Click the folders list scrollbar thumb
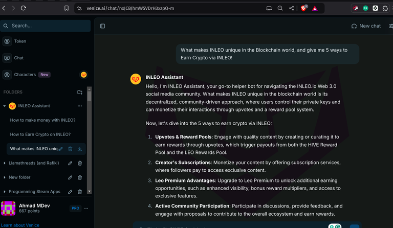 pyautogui.click(x=89, y=96)
